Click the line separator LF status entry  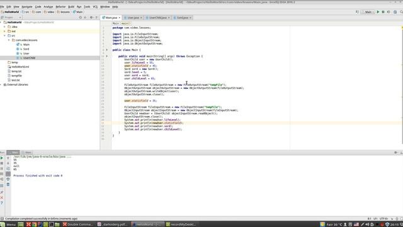pos(375,219)
